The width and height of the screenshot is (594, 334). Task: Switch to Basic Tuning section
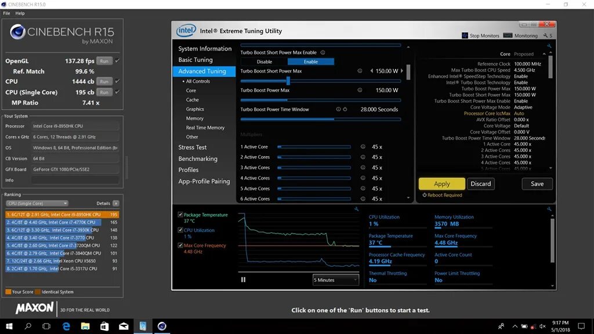[x=195, y=60]
